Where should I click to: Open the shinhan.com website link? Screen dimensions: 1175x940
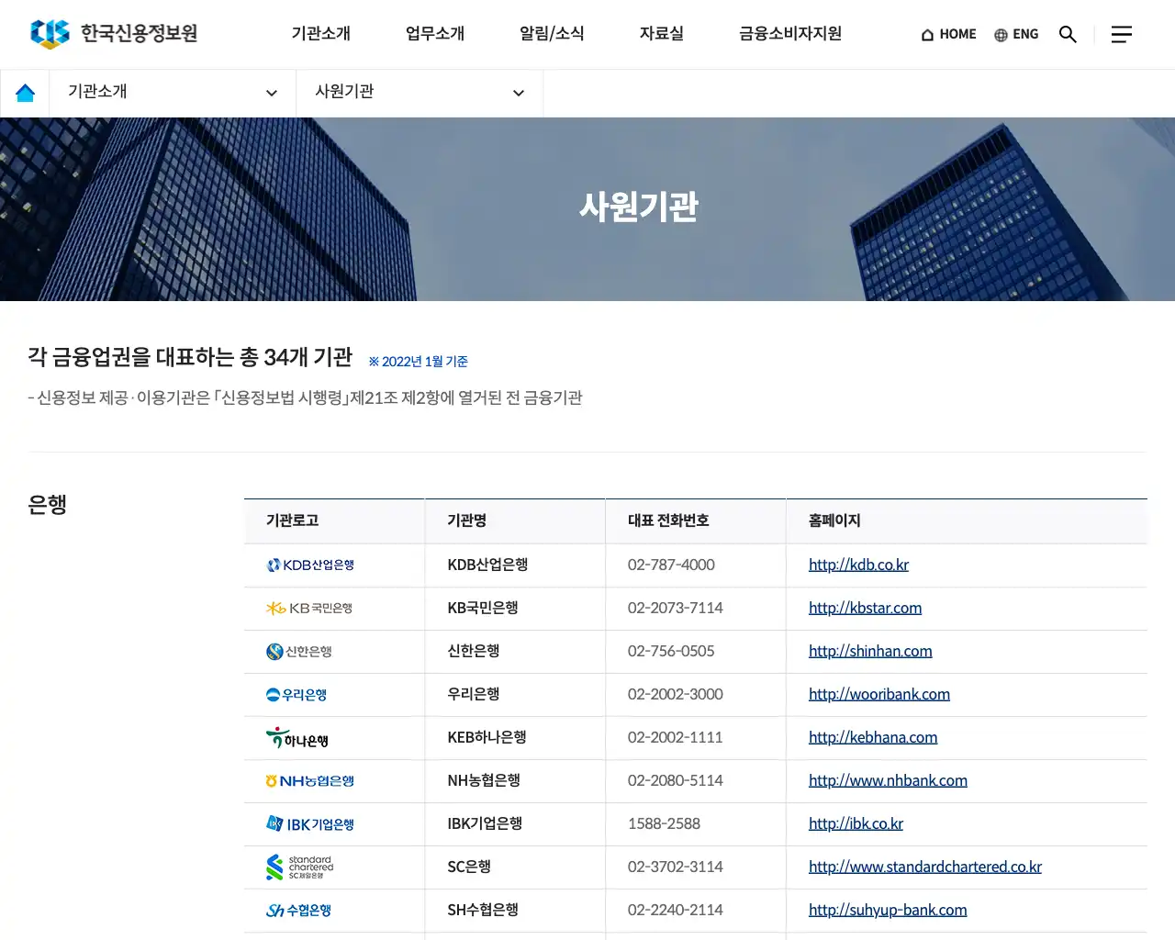pyautogui.click(x=870, y=652)
